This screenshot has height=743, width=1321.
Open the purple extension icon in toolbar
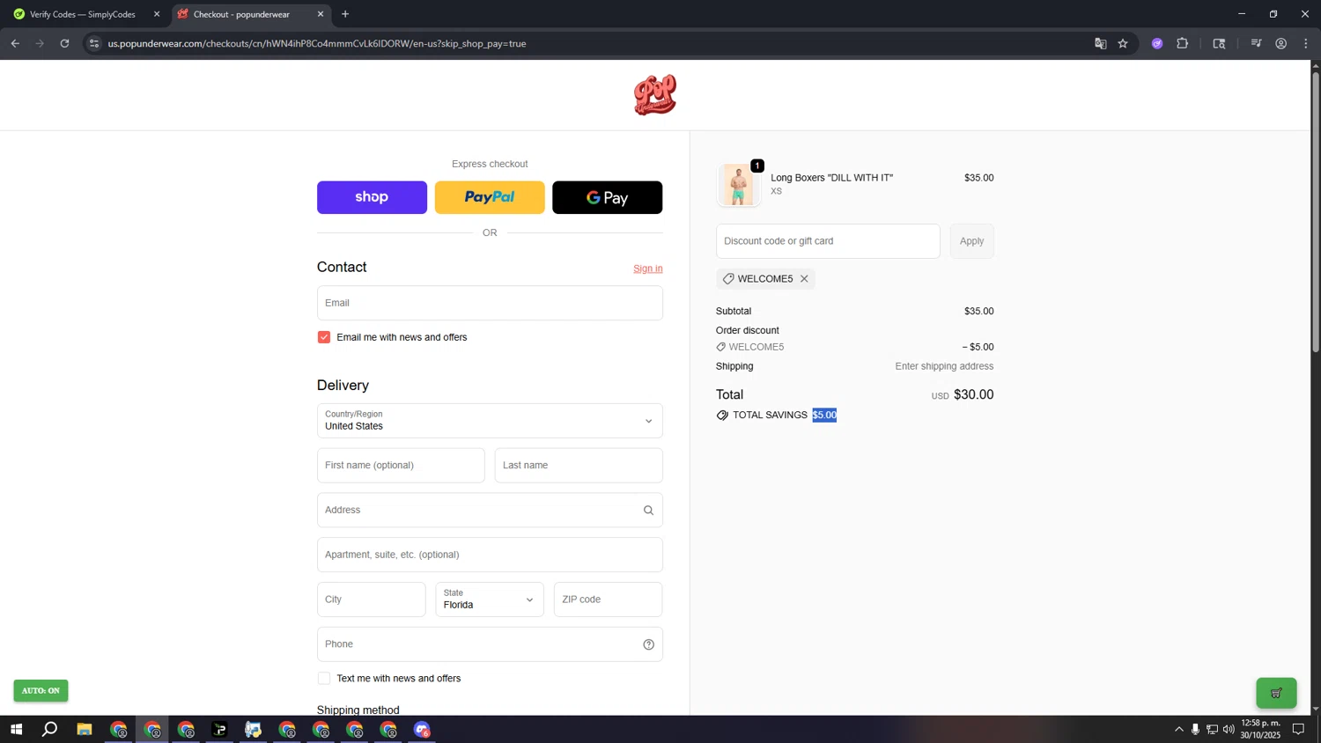(x=1157, y=43)
